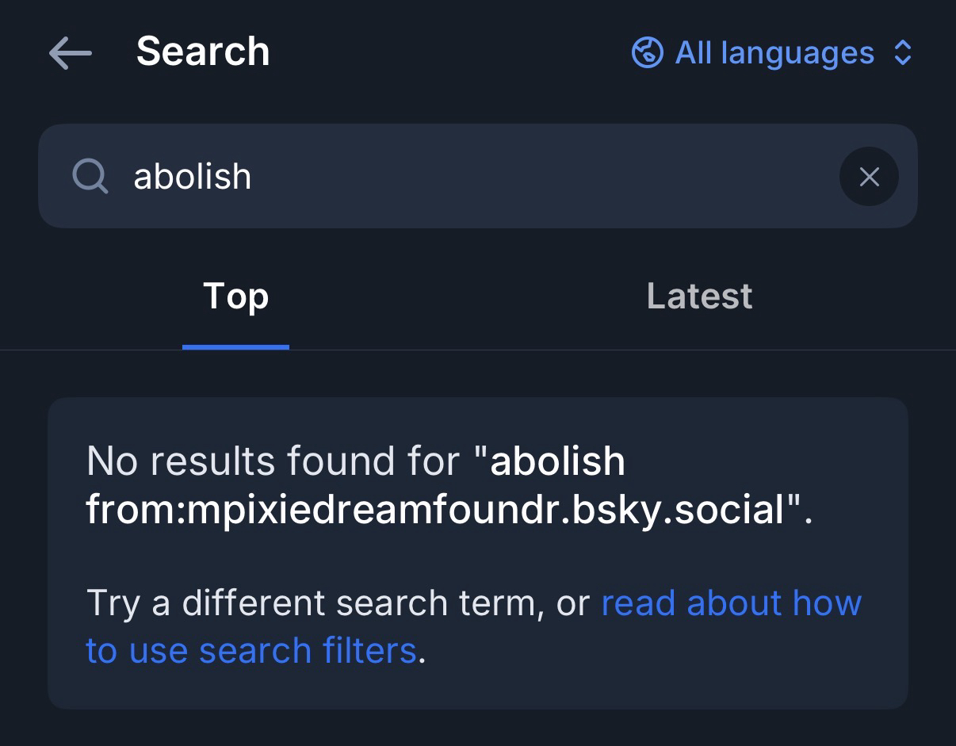Open the "read about how" link text
The image size is (956, 746).
(731, 603)
